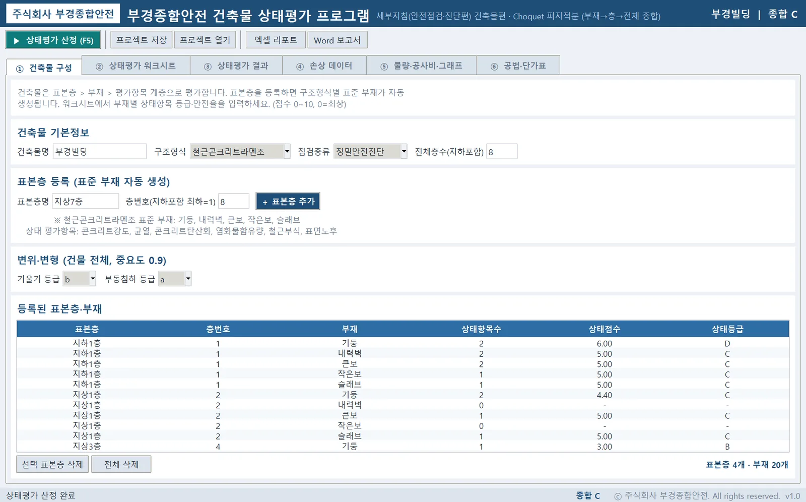This screenshot has width=806, height=502.
Task: Open 공법·단가표 tab
Action: tap(518, 66)
